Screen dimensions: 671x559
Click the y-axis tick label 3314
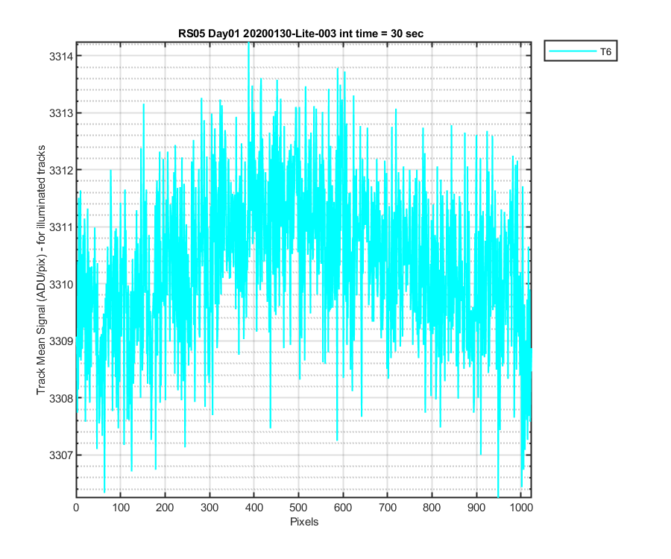tap(61, 57)
